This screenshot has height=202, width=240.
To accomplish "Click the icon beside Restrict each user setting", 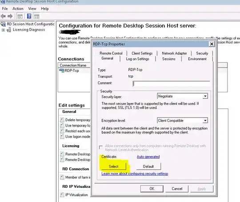I will click(62, 131).
